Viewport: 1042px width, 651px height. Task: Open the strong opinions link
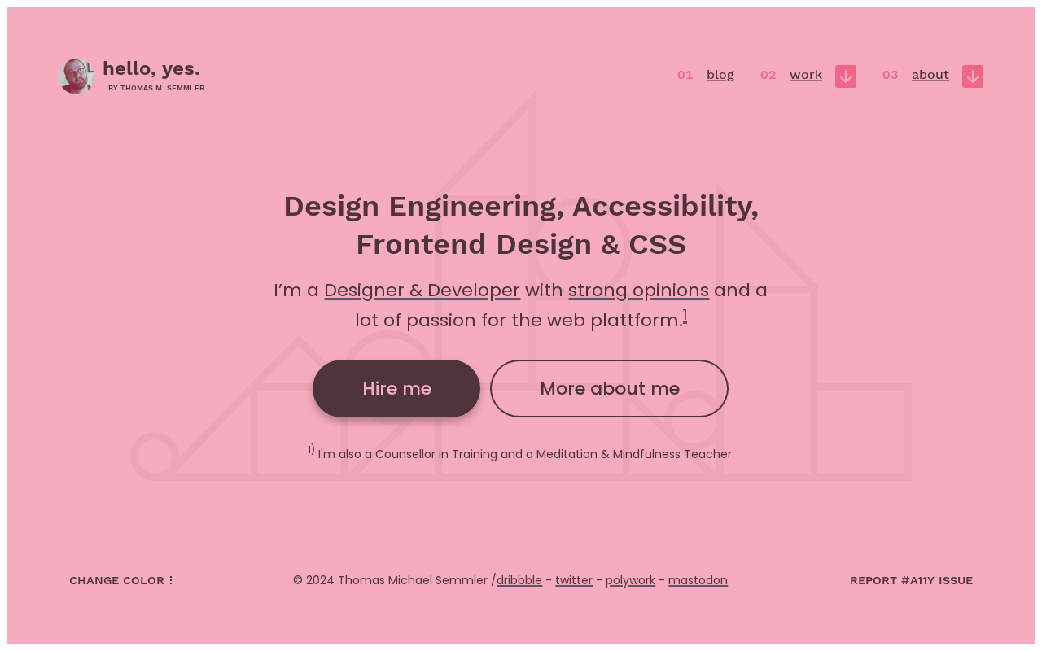coord(638,291)
